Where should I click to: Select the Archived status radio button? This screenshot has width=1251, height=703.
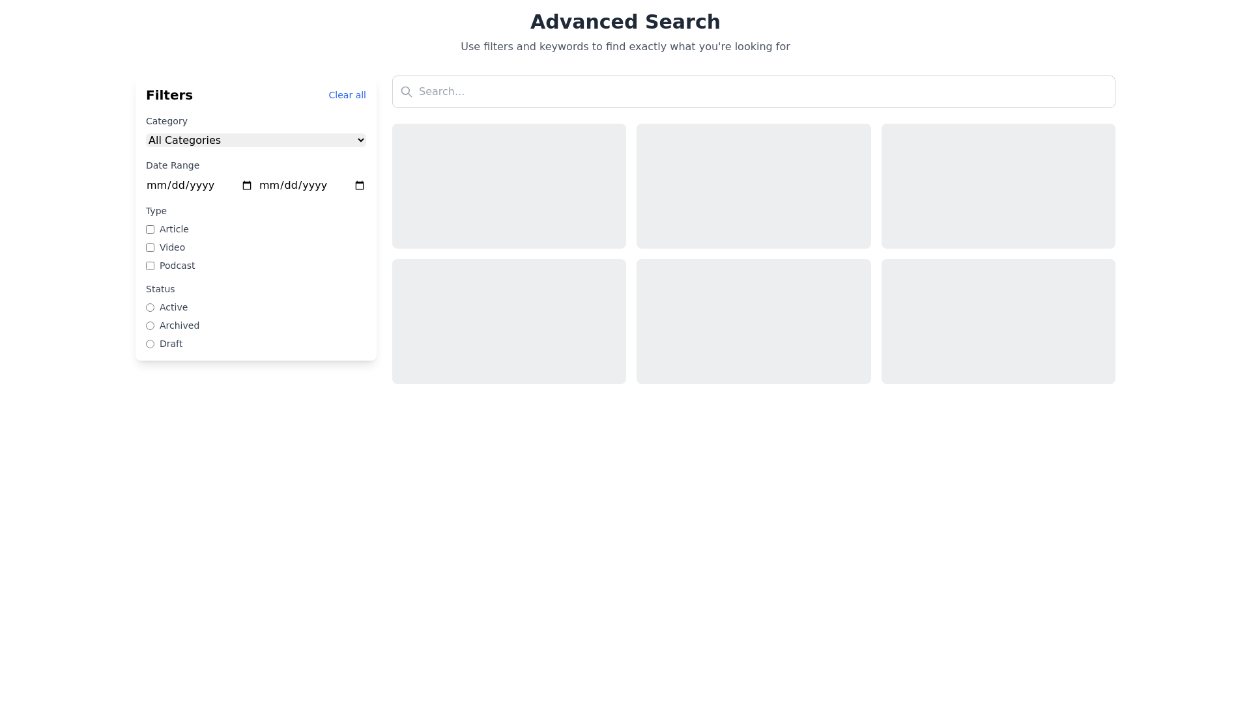pyautogui.click(x=150, y=325)
